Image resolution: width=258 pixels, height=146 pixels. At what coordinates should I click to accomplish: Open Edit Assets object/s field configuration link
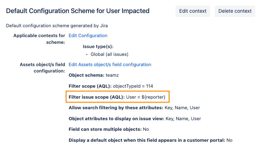[x=110, y=65]
